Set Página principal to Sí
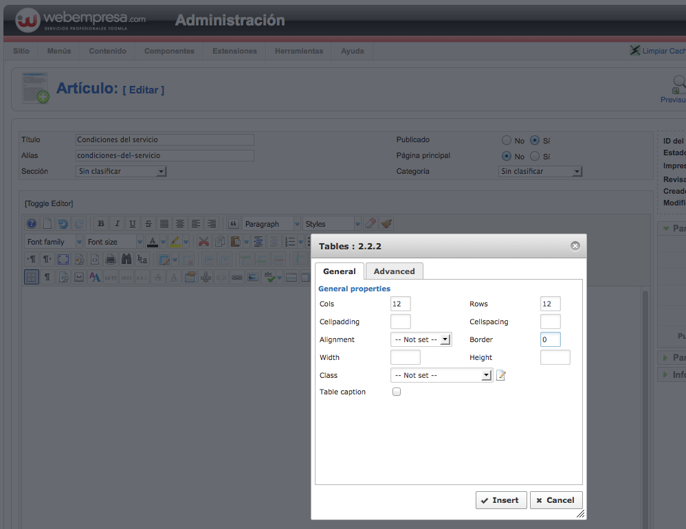 pyautogui.click(x=534, y=156)
